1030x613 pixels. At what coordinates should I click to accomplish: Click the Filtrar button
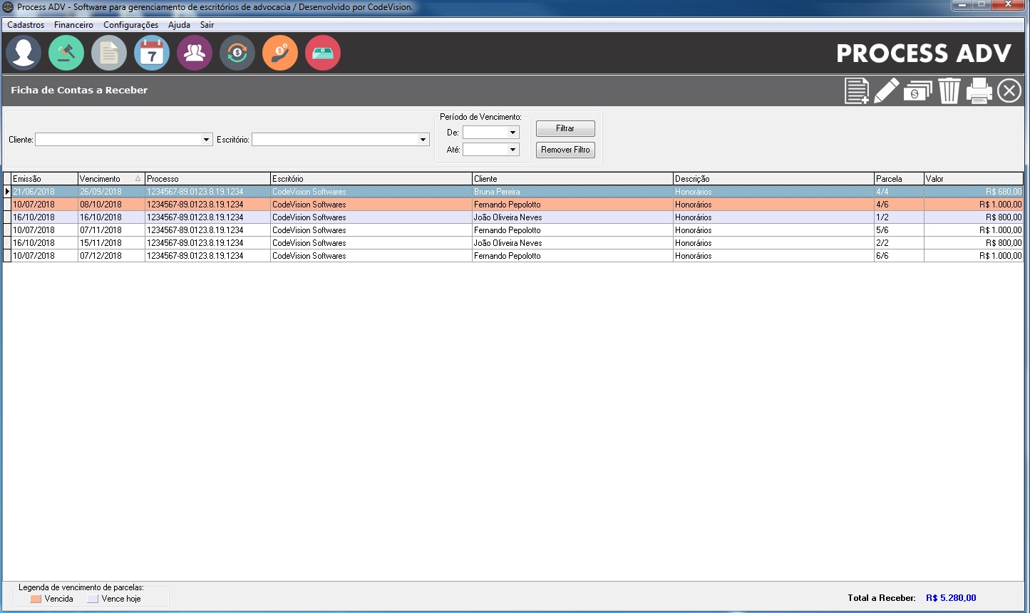point(565,128)
